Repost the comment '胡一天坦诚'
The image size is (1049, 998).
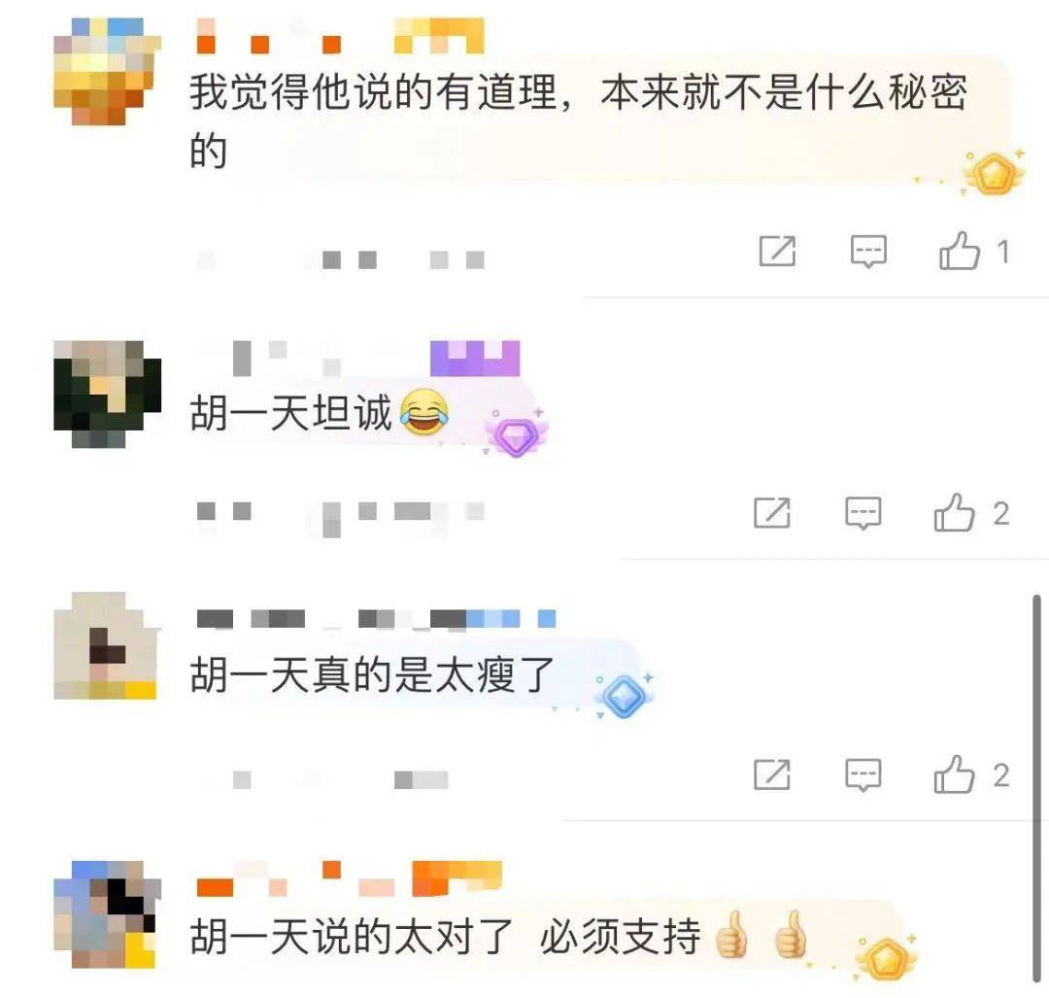pyautogui.click(x=772, y=513)
